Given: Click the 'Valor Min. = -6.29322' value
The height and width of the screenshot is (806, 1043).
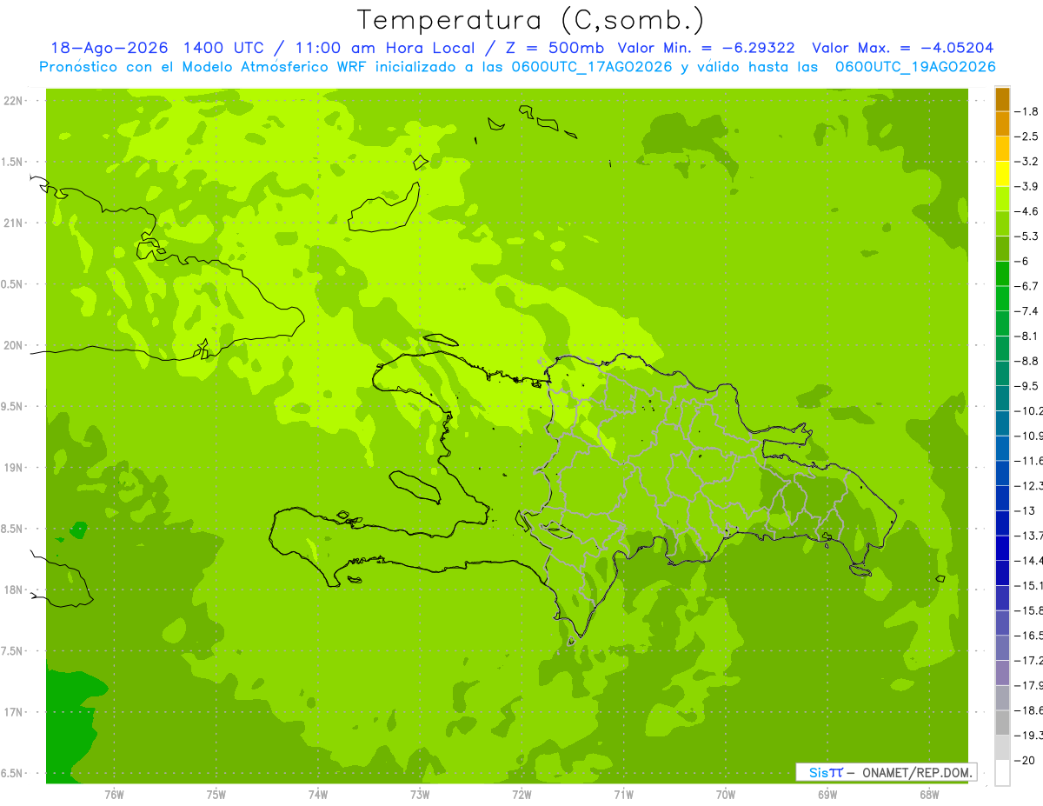Looking at the screenshot, I should tap(706, 48).
